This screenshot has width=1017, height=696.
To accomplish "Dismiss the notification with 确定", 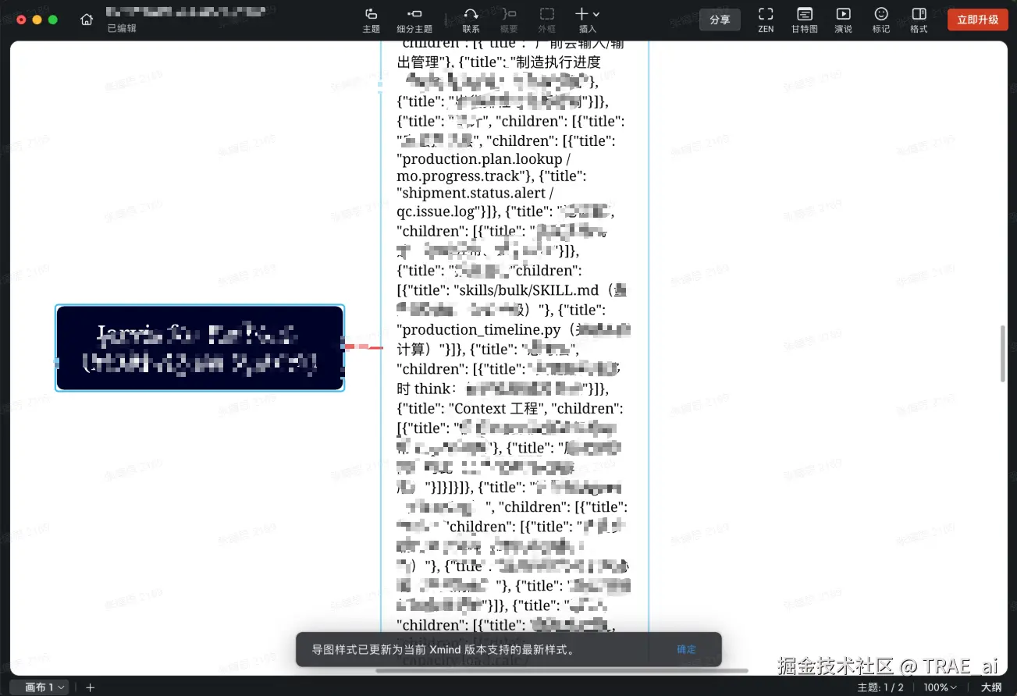I will (x=686, y=649).
